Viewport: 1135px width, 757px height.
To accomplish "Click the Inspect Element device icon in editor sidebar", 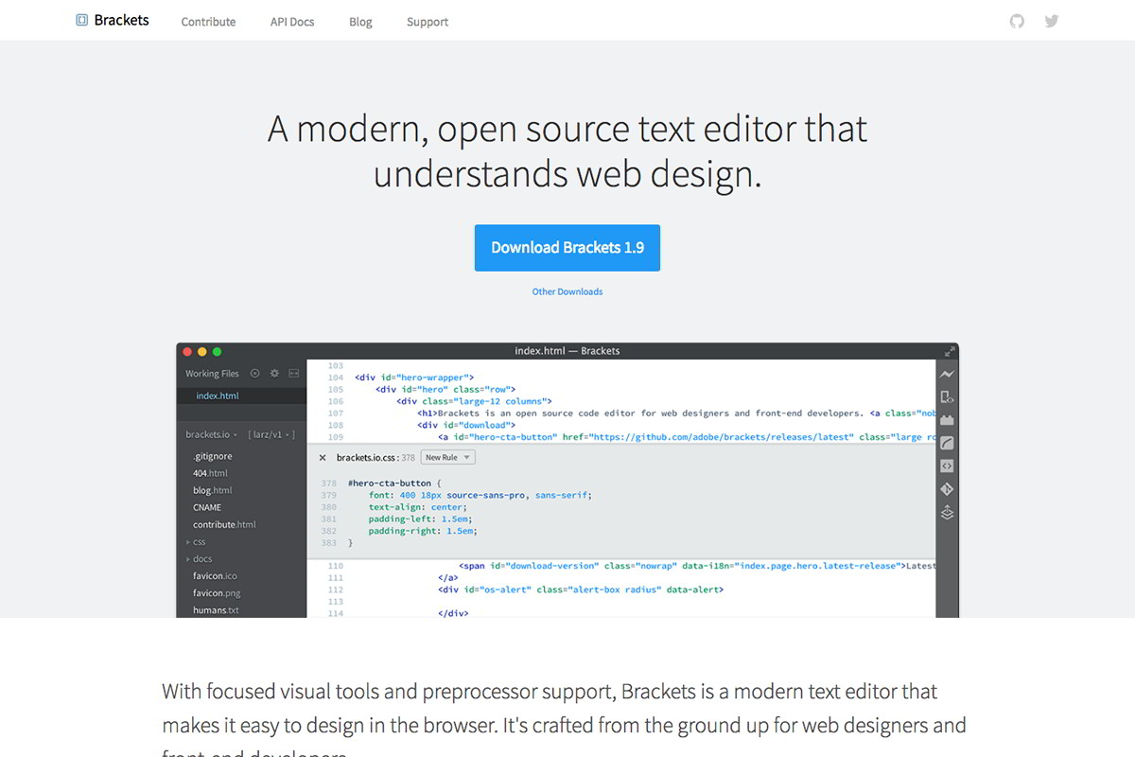I will pyautogui.click(x=947, y=397).
